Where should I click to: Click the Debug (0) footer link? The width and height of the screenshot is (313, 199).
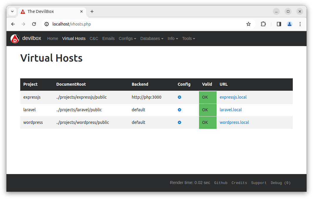pos(280,183)
